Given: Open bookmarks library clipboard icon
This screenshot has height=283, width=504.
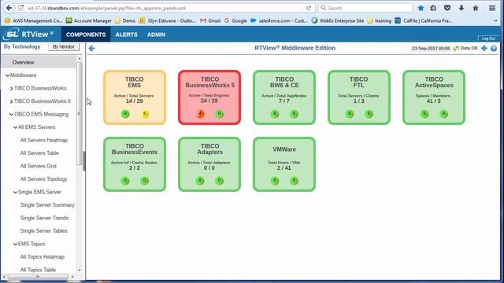Looking at the screenshot, I should tap(433, 8).
